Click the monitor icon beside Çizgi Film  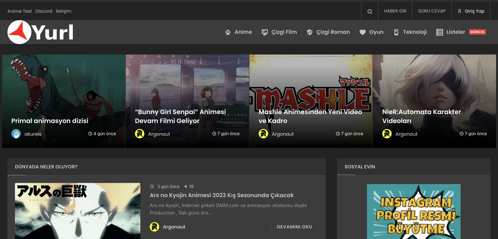pyautogui.click(x=265, y=32)
